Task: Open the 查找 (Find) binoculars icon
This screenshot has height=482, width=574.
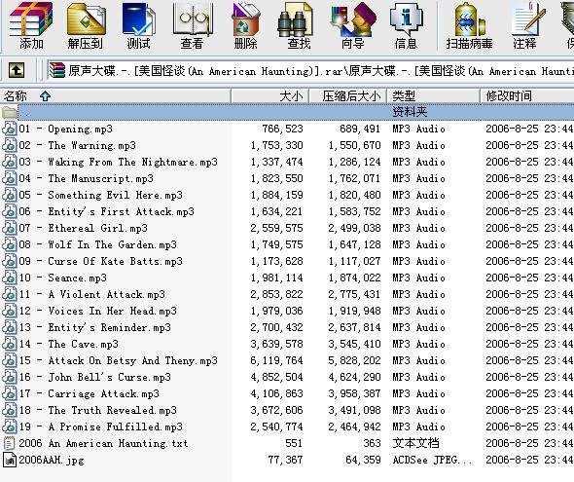Action: [299, 25]
